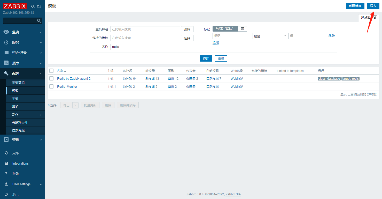This screenshot has width=382, height=199.
Task: Click the 名称 sort ascending arrow
Action: [x=65, y=71]
